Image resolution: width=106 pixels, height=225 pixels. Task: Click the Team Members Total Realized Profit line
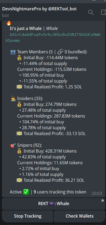tap(49, 87)
